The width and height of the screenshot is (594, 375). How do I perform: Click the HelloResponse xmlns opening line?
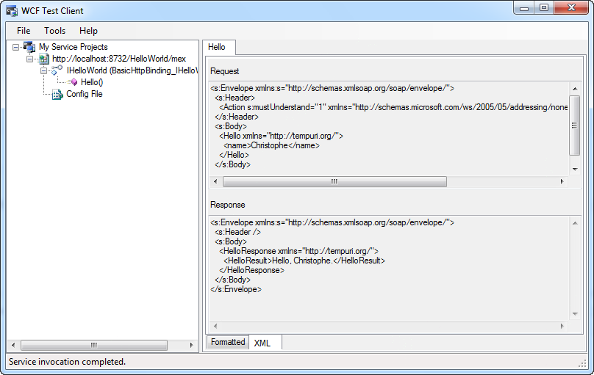pyautogui.click(x=298, y=251)
